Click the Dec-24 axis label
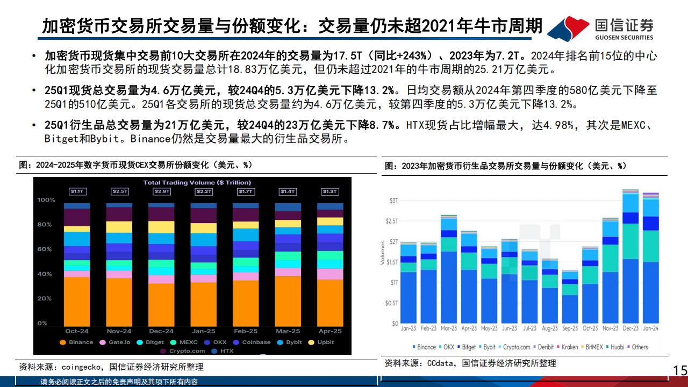This screenshot has width=688, height=387. tap(161, 331)
